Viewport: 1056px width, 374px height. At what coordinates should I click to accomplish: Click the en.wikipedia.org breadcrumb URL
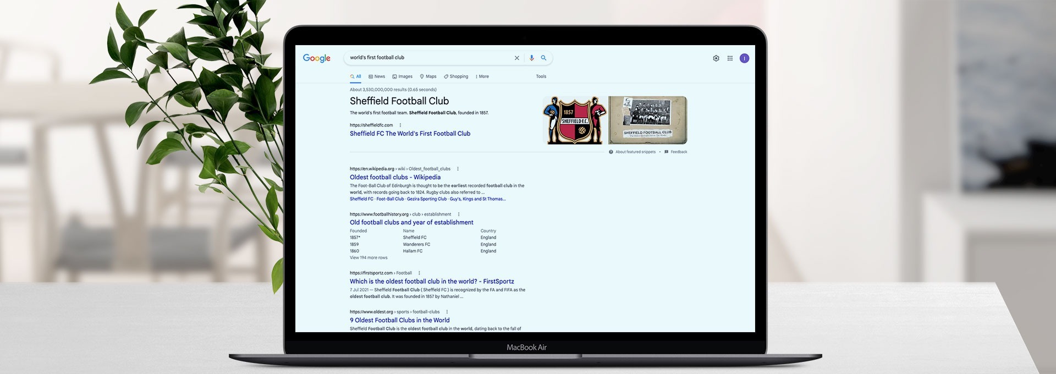pos(400,169)
